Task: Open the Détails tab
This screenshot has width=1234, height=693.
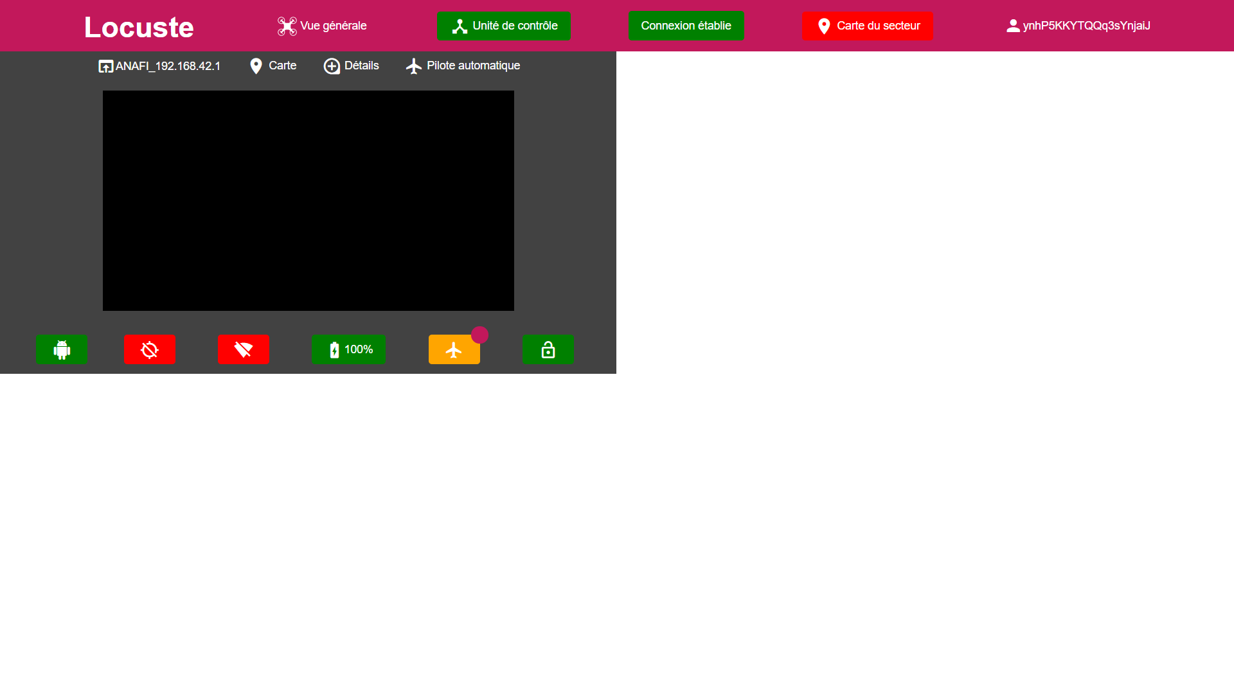Action: [351, 66]
